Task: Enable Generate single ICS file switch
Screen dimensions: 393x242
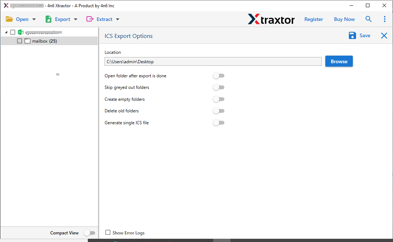Action: (x=218, y=123)
